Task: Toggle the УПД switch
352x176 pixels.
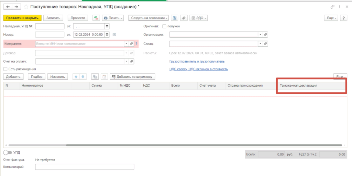Action: [x=7, y=152]
